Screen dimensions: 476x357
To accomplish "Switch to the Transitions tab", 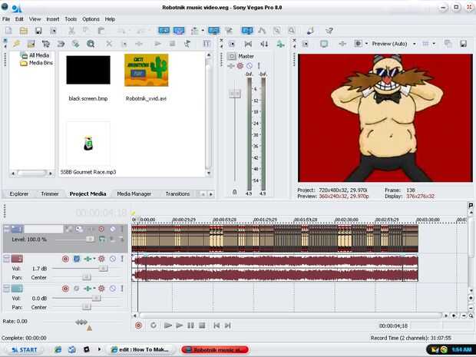I will tap(177, 193).
